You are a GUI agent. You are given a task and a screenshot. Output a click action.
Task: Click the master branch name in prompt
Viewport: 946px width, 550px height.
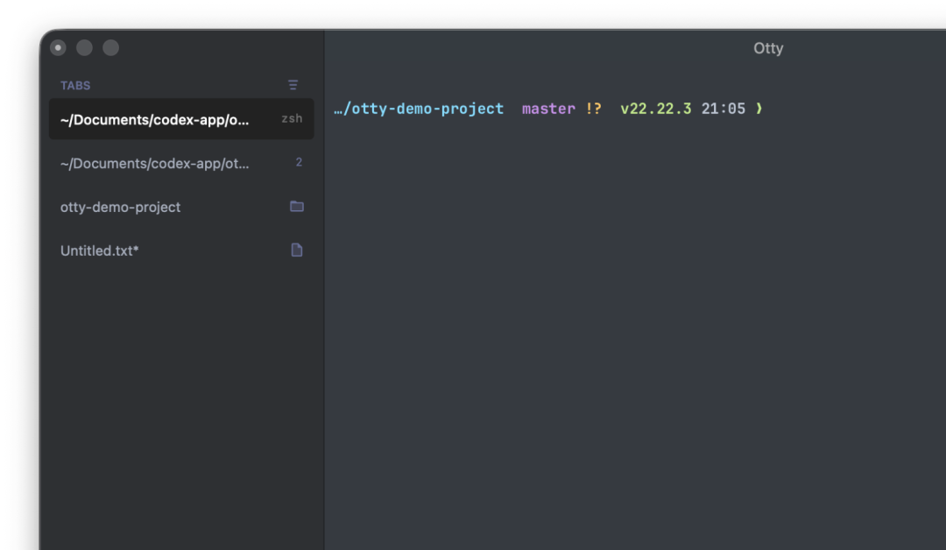point(548,109)
